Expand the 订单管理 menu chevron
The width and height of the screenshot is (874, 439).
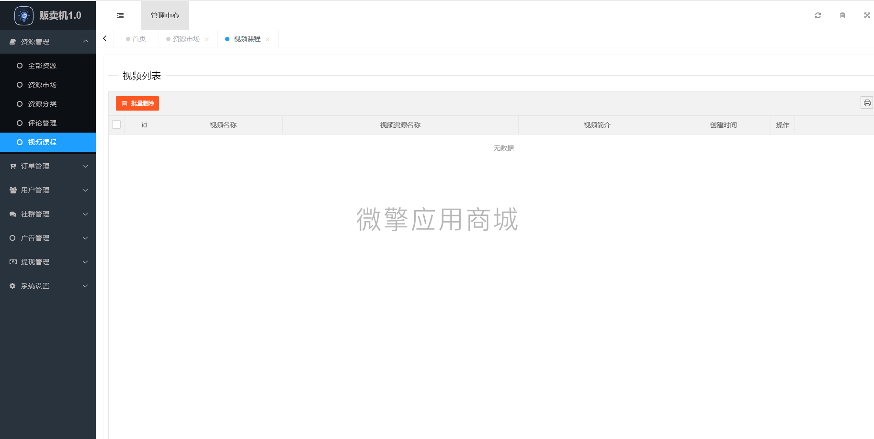click(85, 166)
